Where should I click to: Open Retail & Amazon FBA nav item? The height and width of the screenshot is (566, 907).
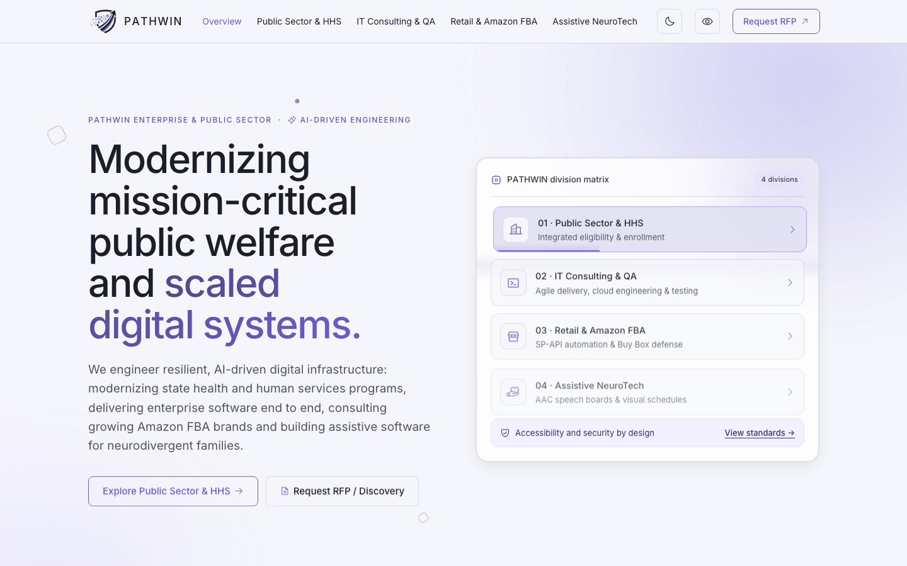coord(494,21)
